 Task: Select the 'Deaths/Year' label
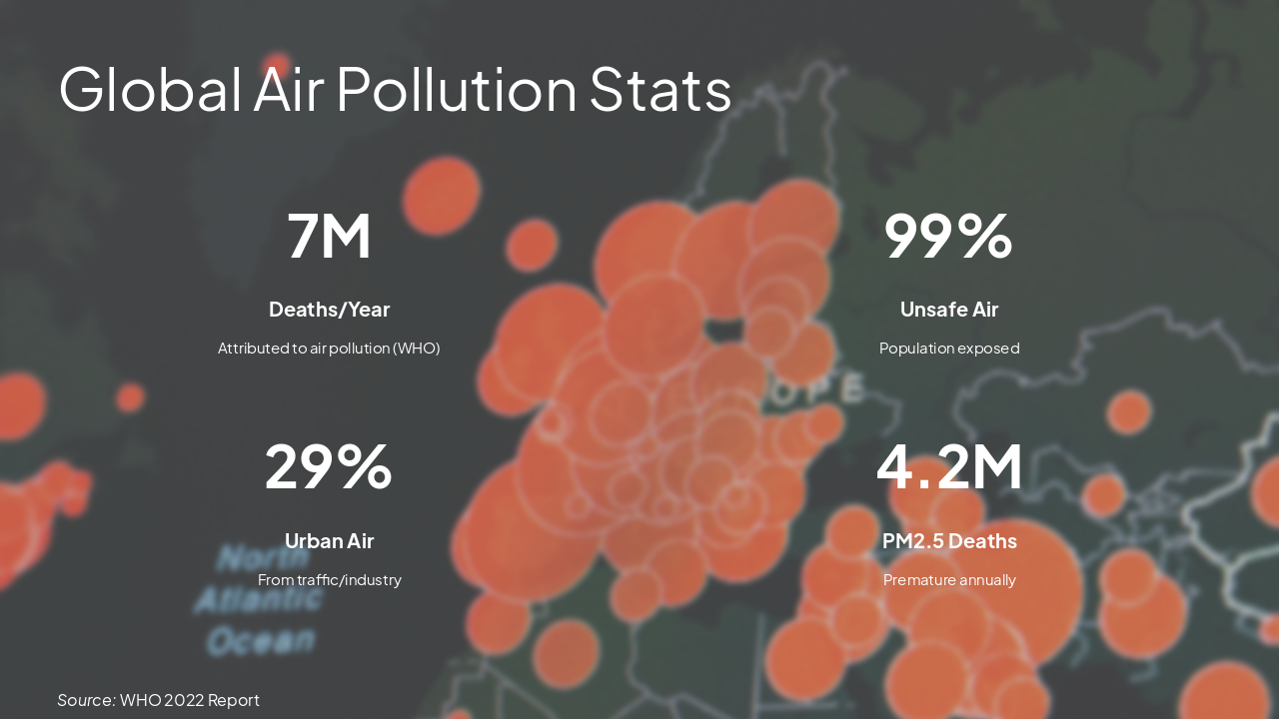(x=329, y=310)
